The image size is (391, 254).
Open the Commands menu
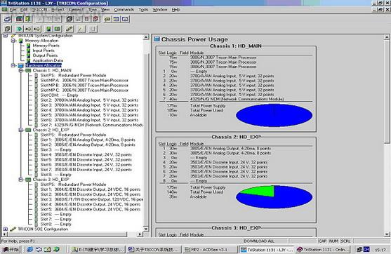(124, 9)
